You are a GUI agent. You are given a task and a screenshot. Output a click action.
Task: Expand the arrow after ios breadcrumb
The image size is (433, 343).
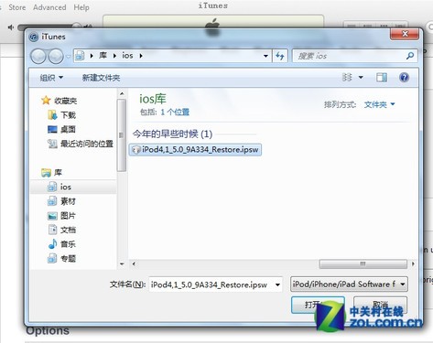point(141,56)
